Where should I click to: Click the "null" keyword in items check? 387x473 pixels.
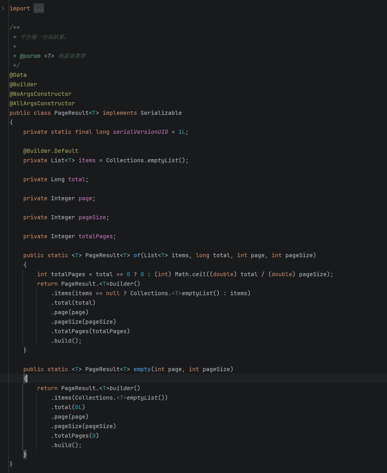113,293
